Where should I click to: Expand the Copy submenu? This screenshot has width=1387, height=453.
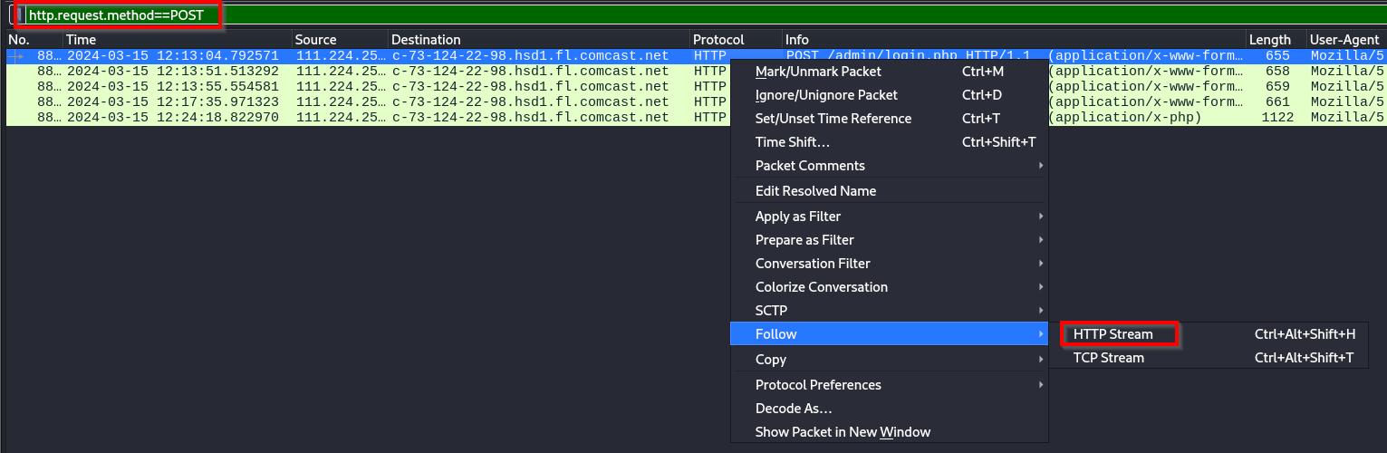click(x=771, y=360)
